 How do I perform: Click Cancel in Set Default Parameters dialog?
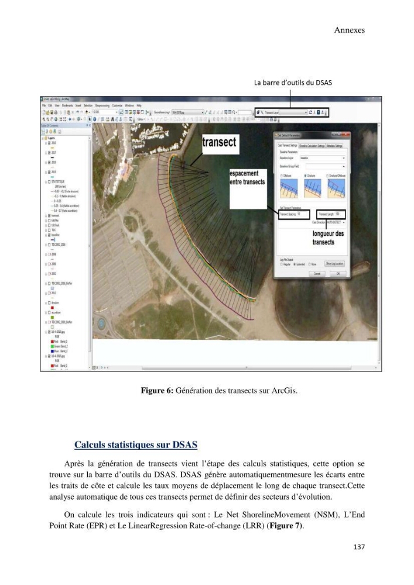[317, 273]
